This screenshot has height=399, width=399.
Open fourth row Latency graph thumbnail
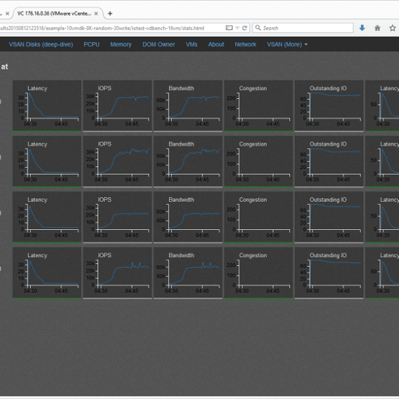click(x=47, y=273)
